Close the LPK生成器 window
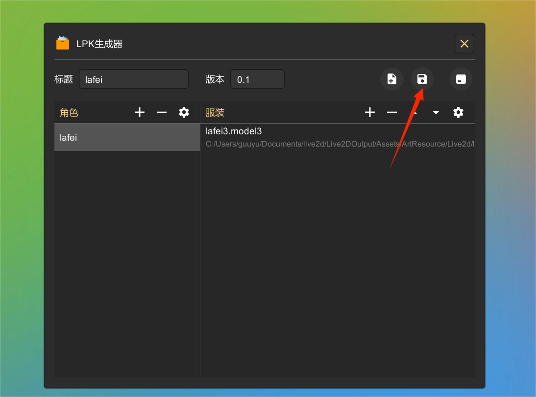The width and height of the screenshot is (536, 397). click(464, 44)
